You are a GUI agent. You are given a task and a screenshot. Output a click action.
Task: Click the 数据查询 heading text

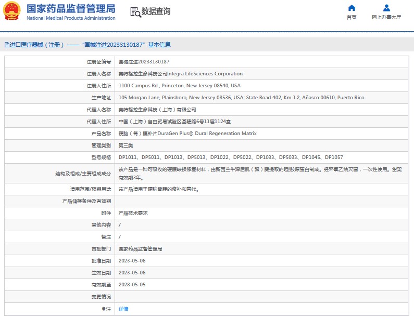[156, 11]
